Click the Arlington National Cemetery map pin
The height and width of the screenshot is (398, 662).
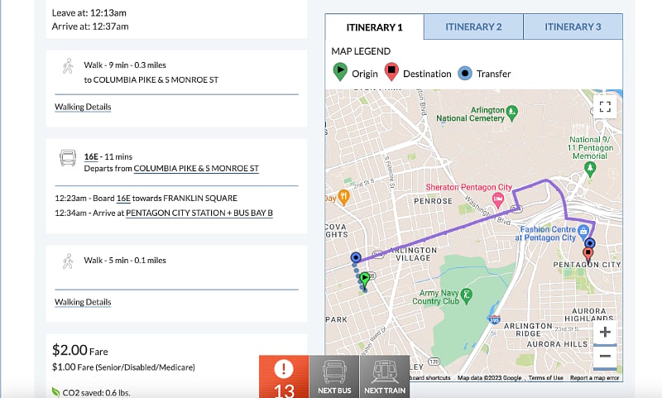pyautogui.click(x=511, y=113)
